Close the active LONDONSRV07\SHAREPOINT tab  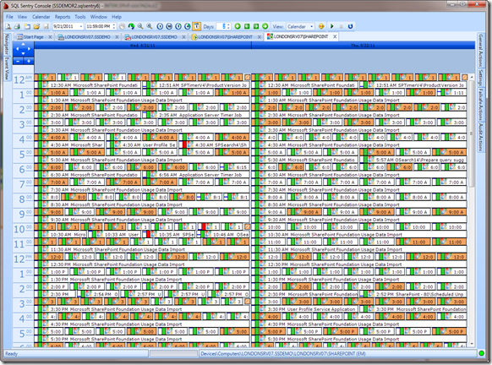[x=335, y=36]
